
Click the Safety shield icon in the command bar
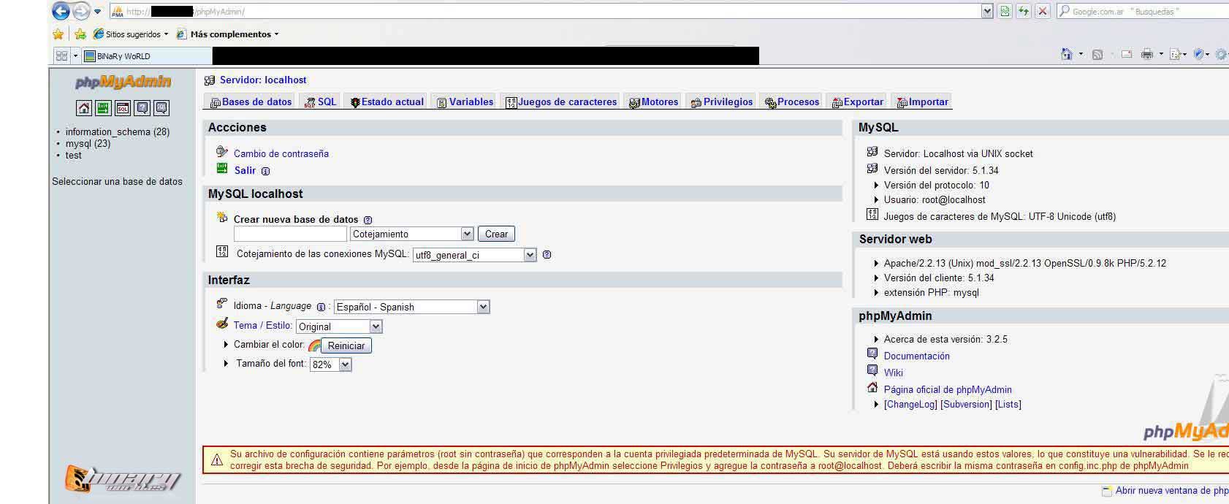pos(1198,54)
